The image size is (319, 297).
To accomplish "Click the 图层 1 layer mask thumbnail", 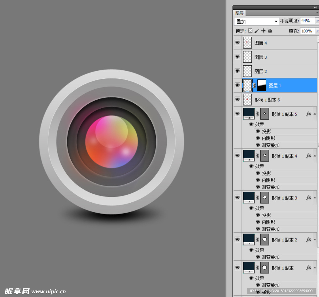I will (262, 85).
